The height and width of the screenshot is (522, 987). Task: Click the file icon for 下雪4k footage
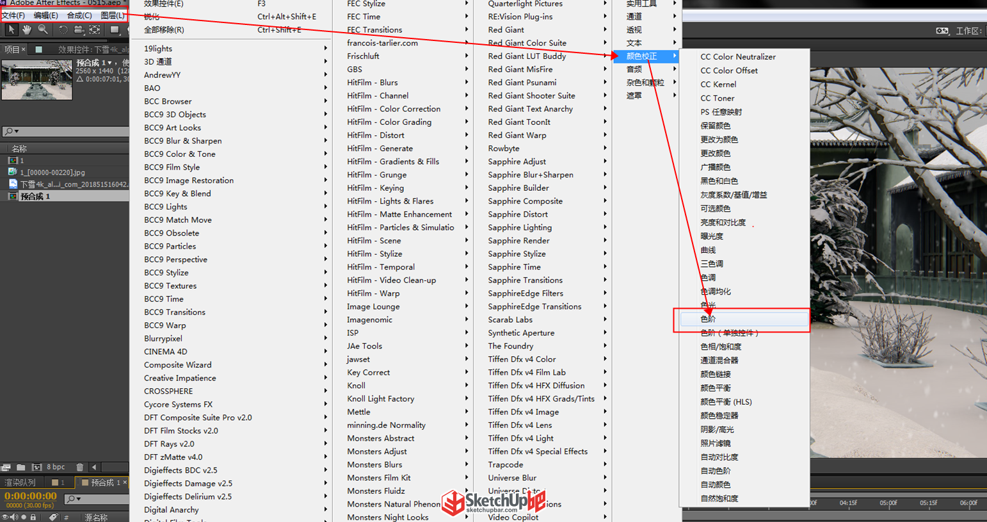pos(13,184)
